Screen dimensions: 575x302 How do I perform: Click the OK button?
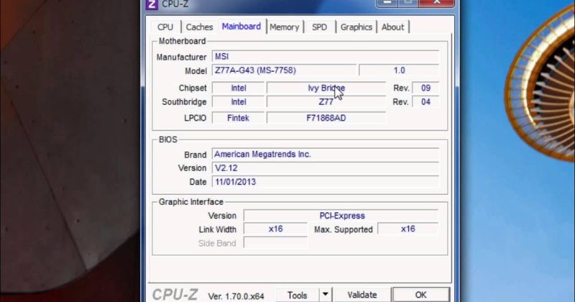[420, 295]
